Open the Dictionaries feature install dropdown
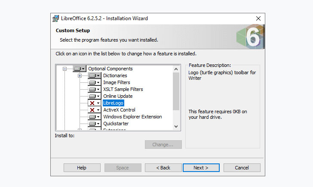This screenshot has height=187, width=313. [x=95, y=75]
